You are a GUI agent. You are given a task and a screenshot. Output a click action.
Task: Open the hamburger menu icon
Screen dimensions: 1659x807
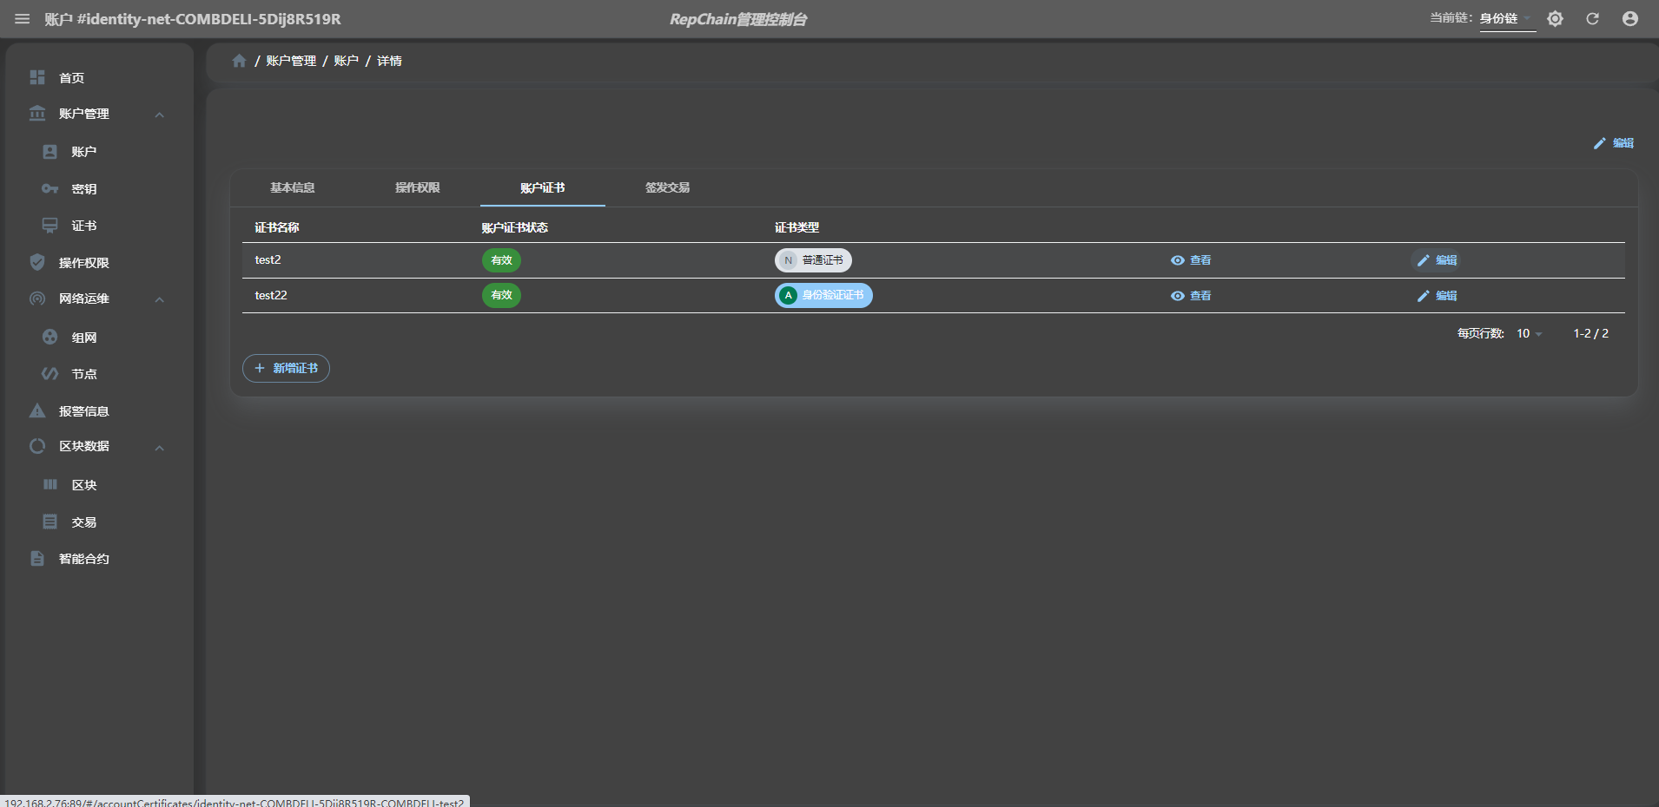coord(23,19)
